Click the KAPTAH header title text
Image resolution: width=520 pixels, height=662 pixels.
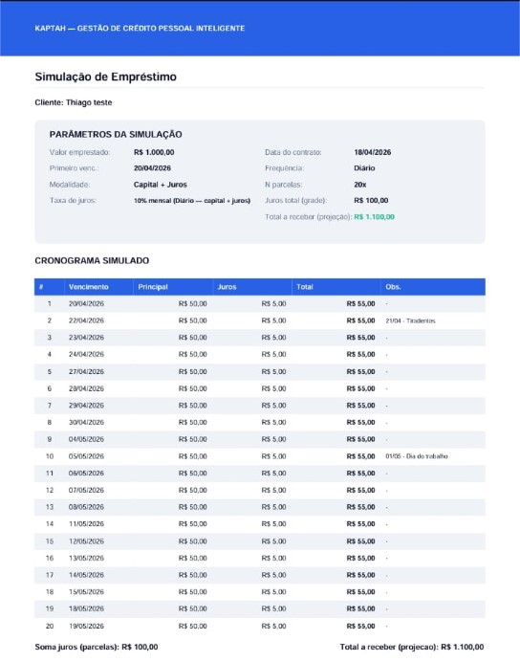tap(140, 29)
